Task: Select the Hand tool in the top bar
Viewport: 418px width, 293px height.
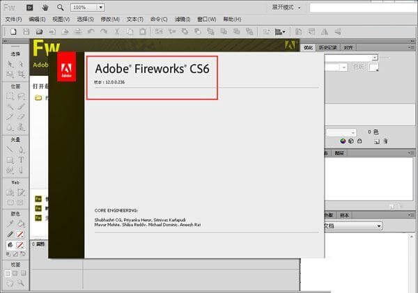Action: 45,8
